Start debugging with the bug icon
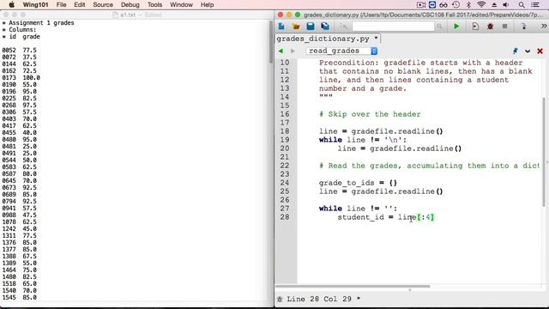 coord(490,27)
